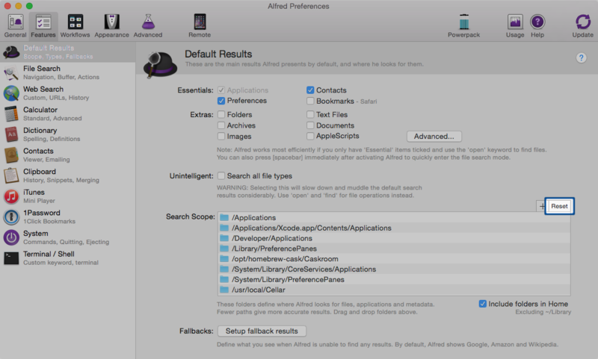Enable the Folders checkbox
Image resolution: width=598 pixels, height=359 pixels.
point(221,115)
